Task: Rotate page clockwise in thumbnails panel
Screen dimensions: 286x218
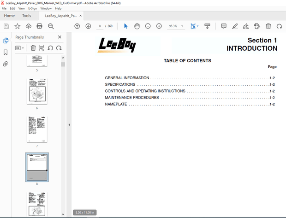Action: [x=59, y=47]
